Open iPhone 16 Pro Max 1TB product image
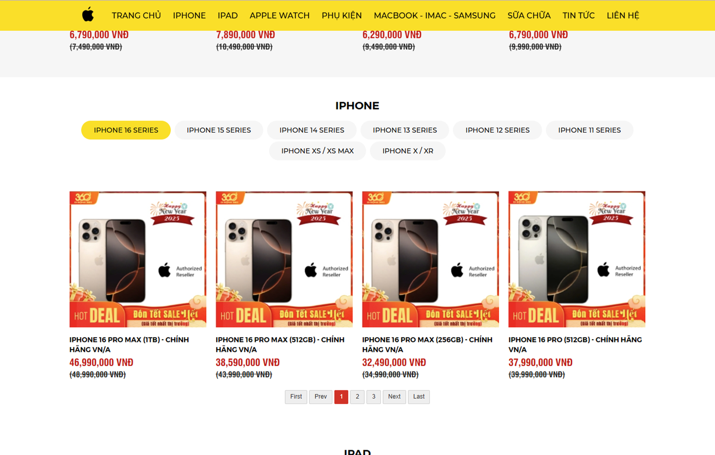715x455 pixels. [138, 259]
